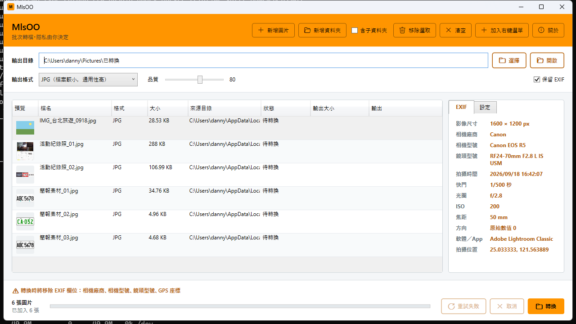This screenshot has height=324, width=576.
Task: Click thumbnail of 活動紀錄照_02.jpg
Action: click(x=25, y=175)
